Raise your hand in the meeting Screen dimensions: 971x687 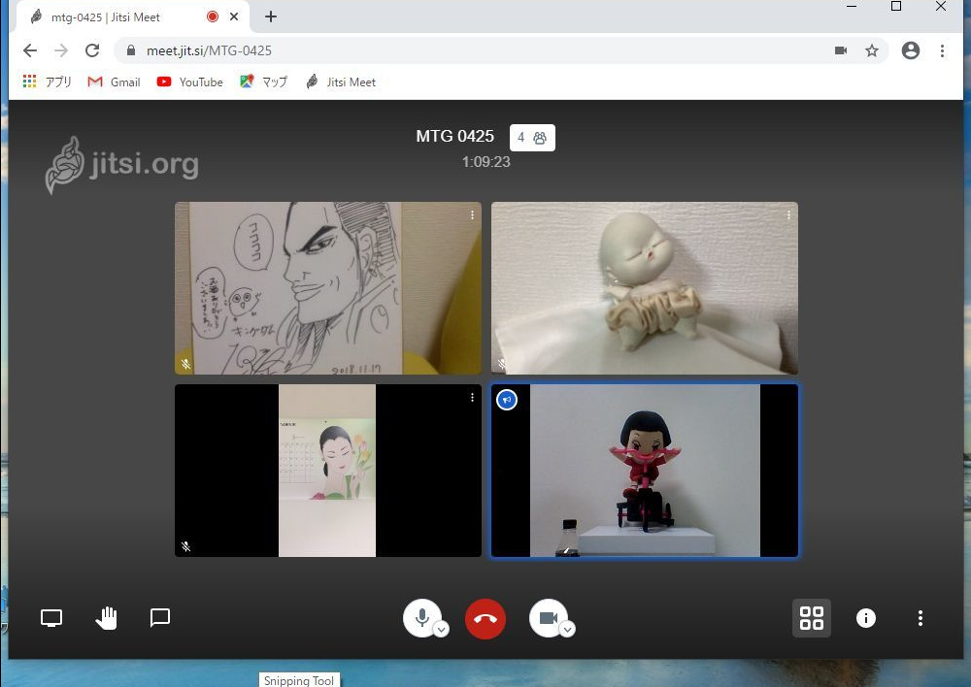[107, 618]
